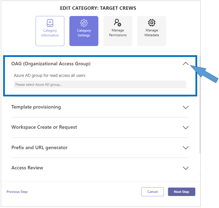Image resolution: width=219 pixels, height=208 pixels.
Task: Click the settings panel vertical scrollbar
Action: point(200,104)
